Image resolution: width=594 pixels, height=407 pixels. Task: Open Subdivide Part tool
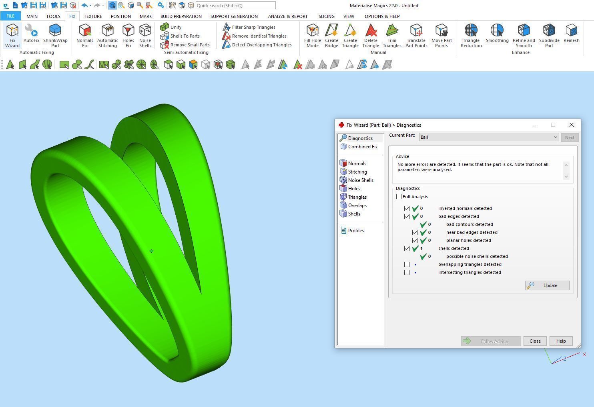click(x=549, y=36)
